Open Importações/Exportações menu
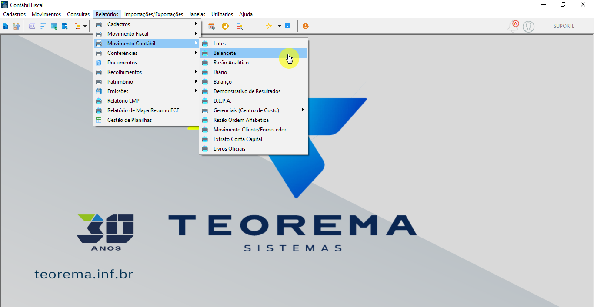The height and width of the screenshot is (308, 594). coord(154,14)
